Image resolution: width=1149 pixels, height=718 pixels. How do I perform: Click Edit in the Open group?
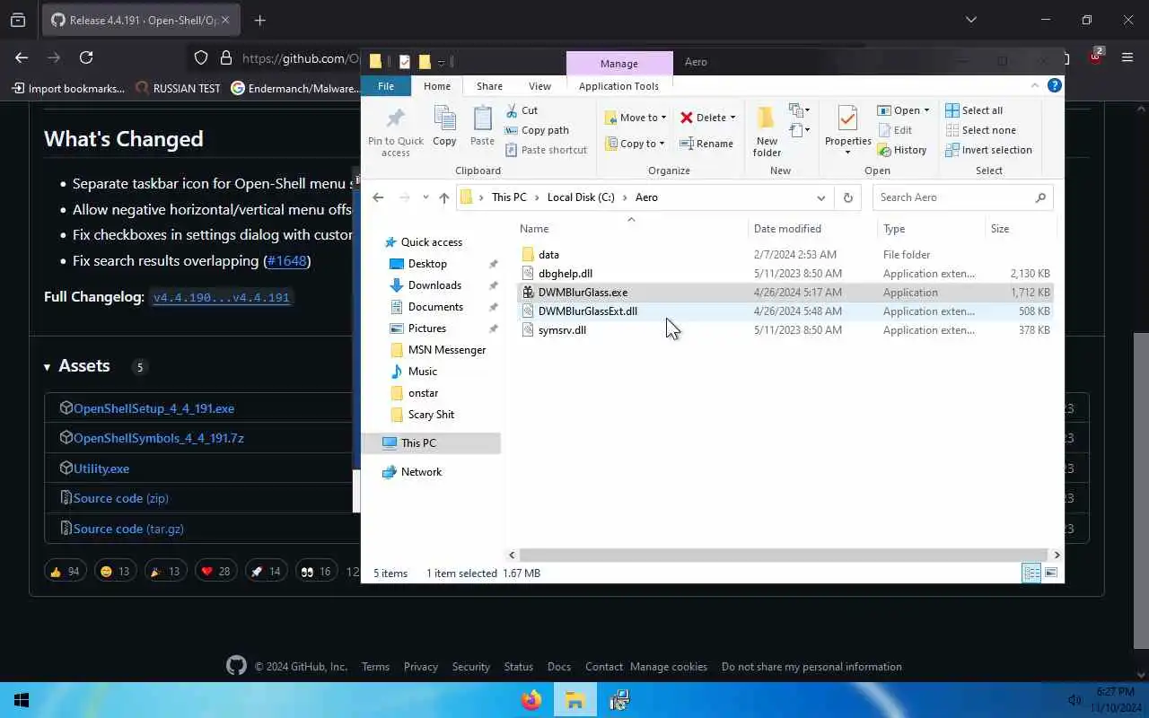[x=895, y=130]
